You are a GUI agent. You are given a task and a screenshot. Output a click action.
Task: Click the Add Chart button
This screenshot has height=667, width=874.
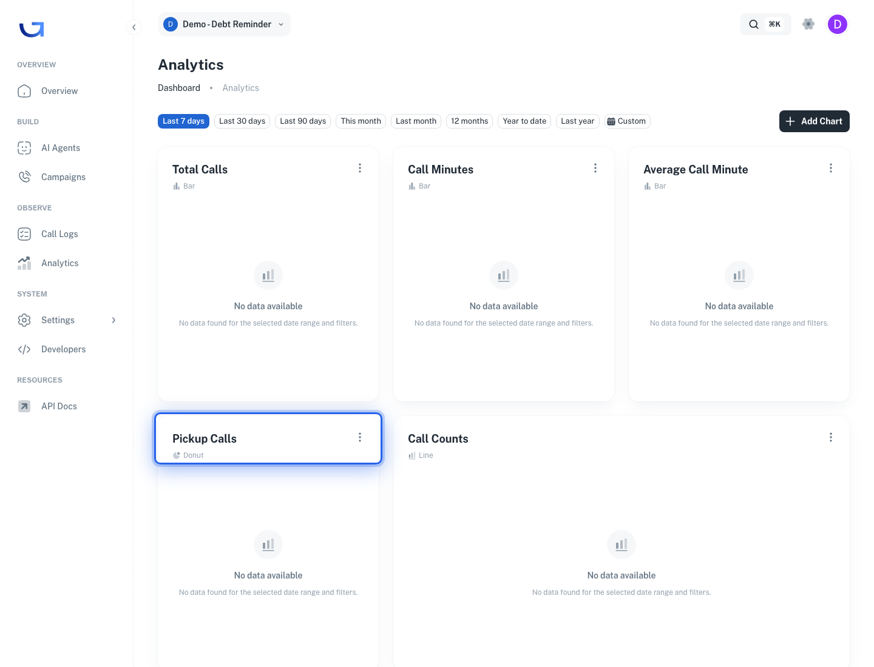(815, 121)
